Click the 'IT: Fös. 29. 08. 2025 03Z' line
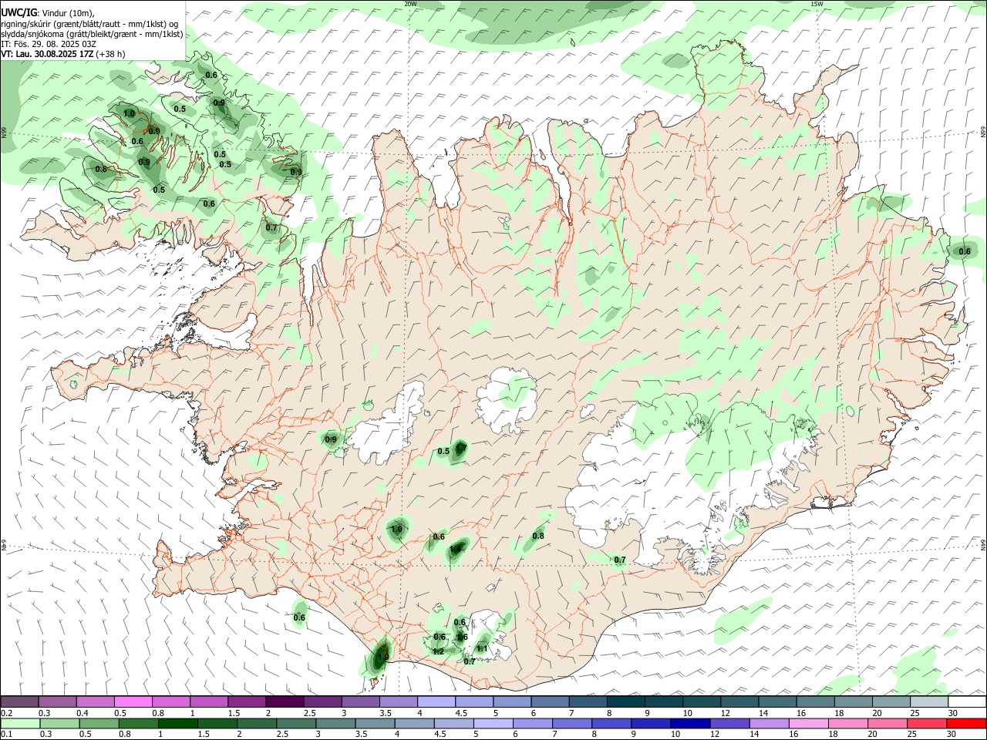This screenshot has height=740, width=987. (x=49, y=44)
